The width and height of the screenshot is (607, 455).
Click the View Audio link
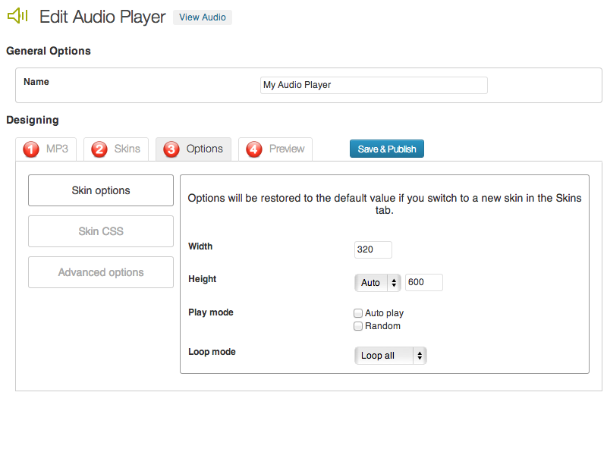click(202, 17)
